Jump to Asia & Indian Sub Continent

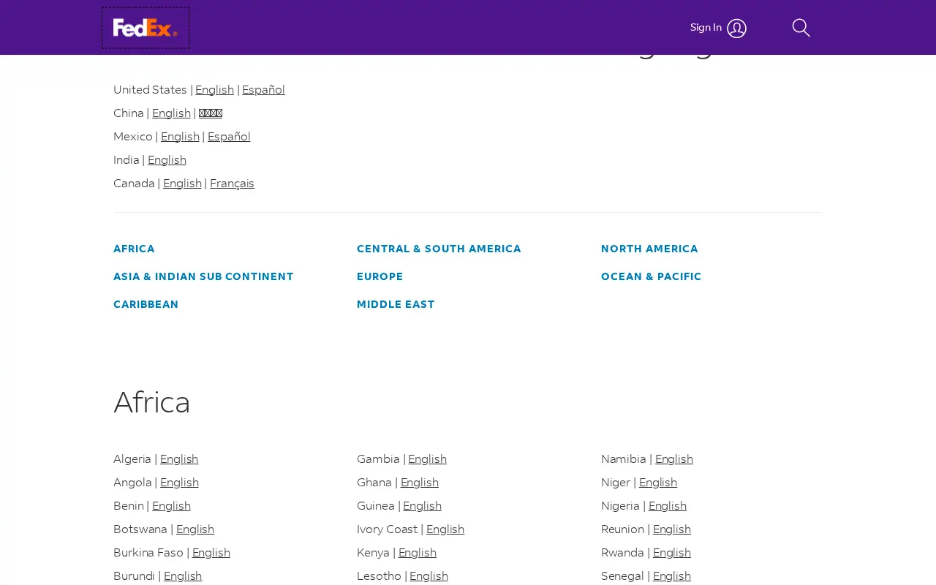[x=203, y=276]
